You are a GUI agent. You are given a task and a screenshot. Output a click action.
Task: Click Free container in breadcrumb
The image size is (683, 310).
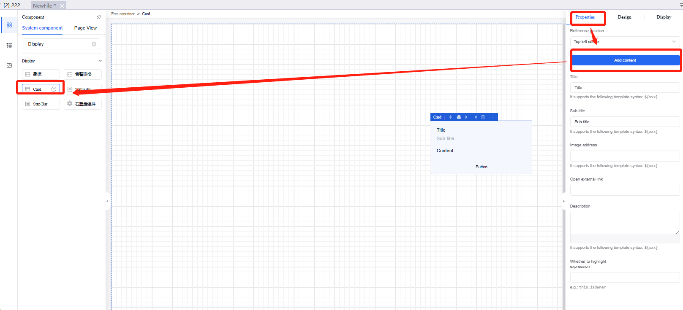(123, 14)
